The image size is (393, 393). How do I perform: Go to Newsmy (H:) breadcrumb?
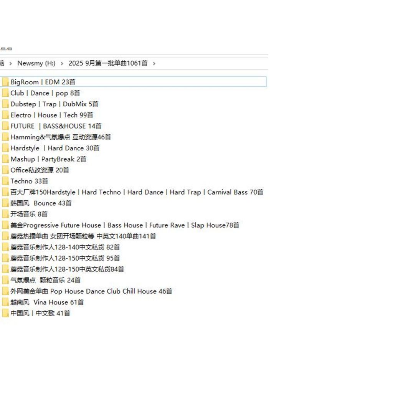pyautogui.click(x=36, y=63)
